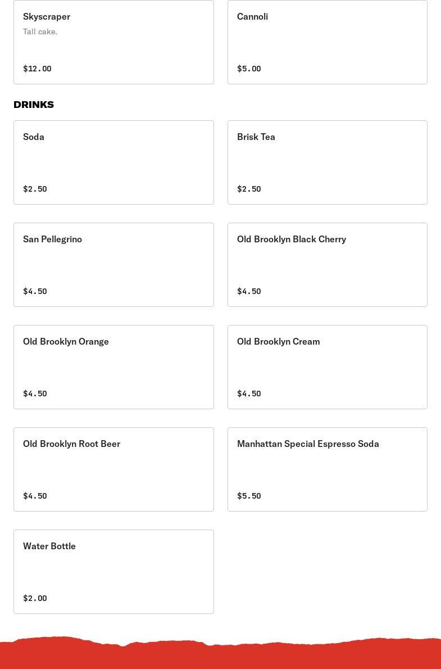Open the Skyscraper cake menu item
Image resolution: width=441 pixels, height=669 pixels.
tap(113, 42)
